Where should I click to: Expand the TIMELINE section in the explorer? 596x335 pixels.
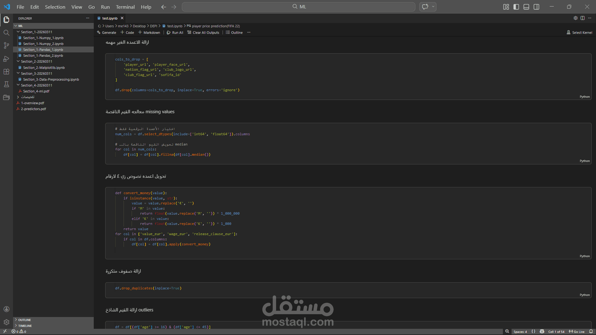click(x=25, y=326)
